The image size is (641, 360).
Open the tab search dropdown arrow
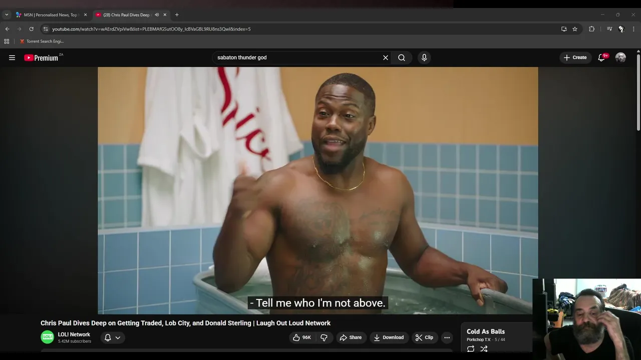pyautogui.click(x=7, y=15)
